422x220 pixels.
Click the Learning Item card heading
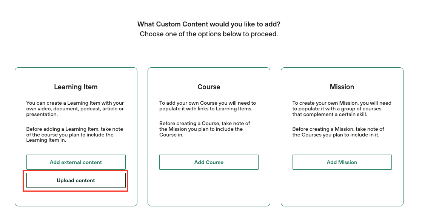(x=76, y=87)
